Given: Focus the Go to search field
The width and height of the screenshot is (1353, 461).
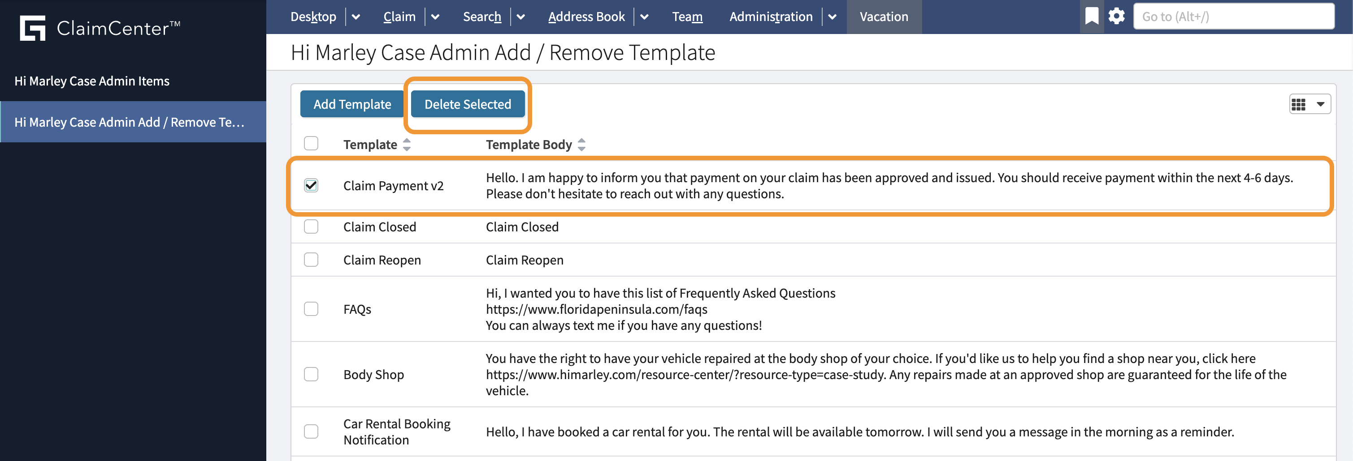Looking at the screenshot, I should (1233, 17).
